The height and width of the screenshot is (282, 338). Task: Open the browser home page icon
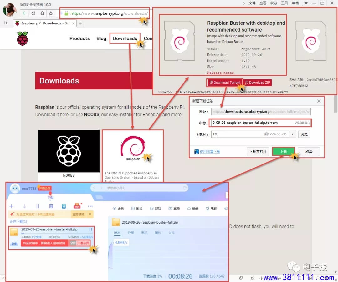[42, 13]
